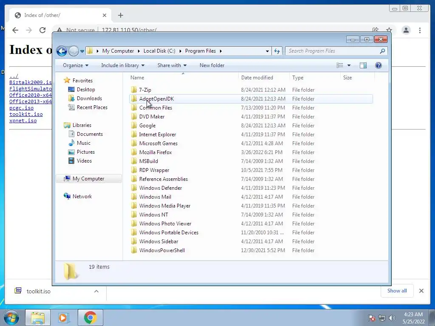Reload the Chrome page
Screen dimensions: 435x326
click(x=42, y=30)
